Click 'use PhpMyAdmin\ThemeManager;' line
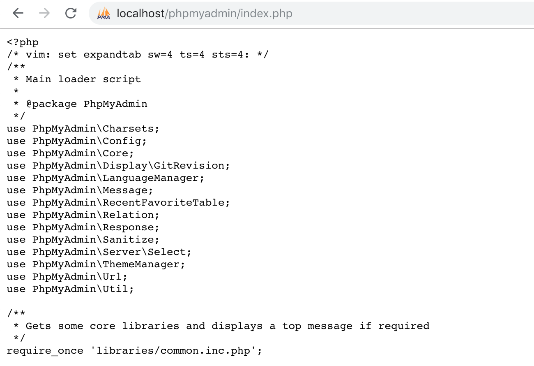534x366 pixels. click(x=96, y=264)
